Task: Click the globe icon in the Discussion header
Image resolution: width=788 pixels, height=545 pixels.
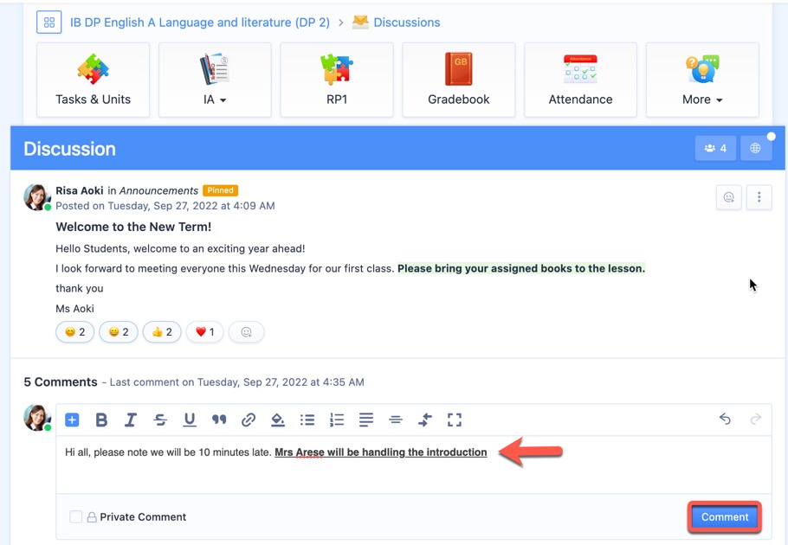Action: (x=755, y=147)
